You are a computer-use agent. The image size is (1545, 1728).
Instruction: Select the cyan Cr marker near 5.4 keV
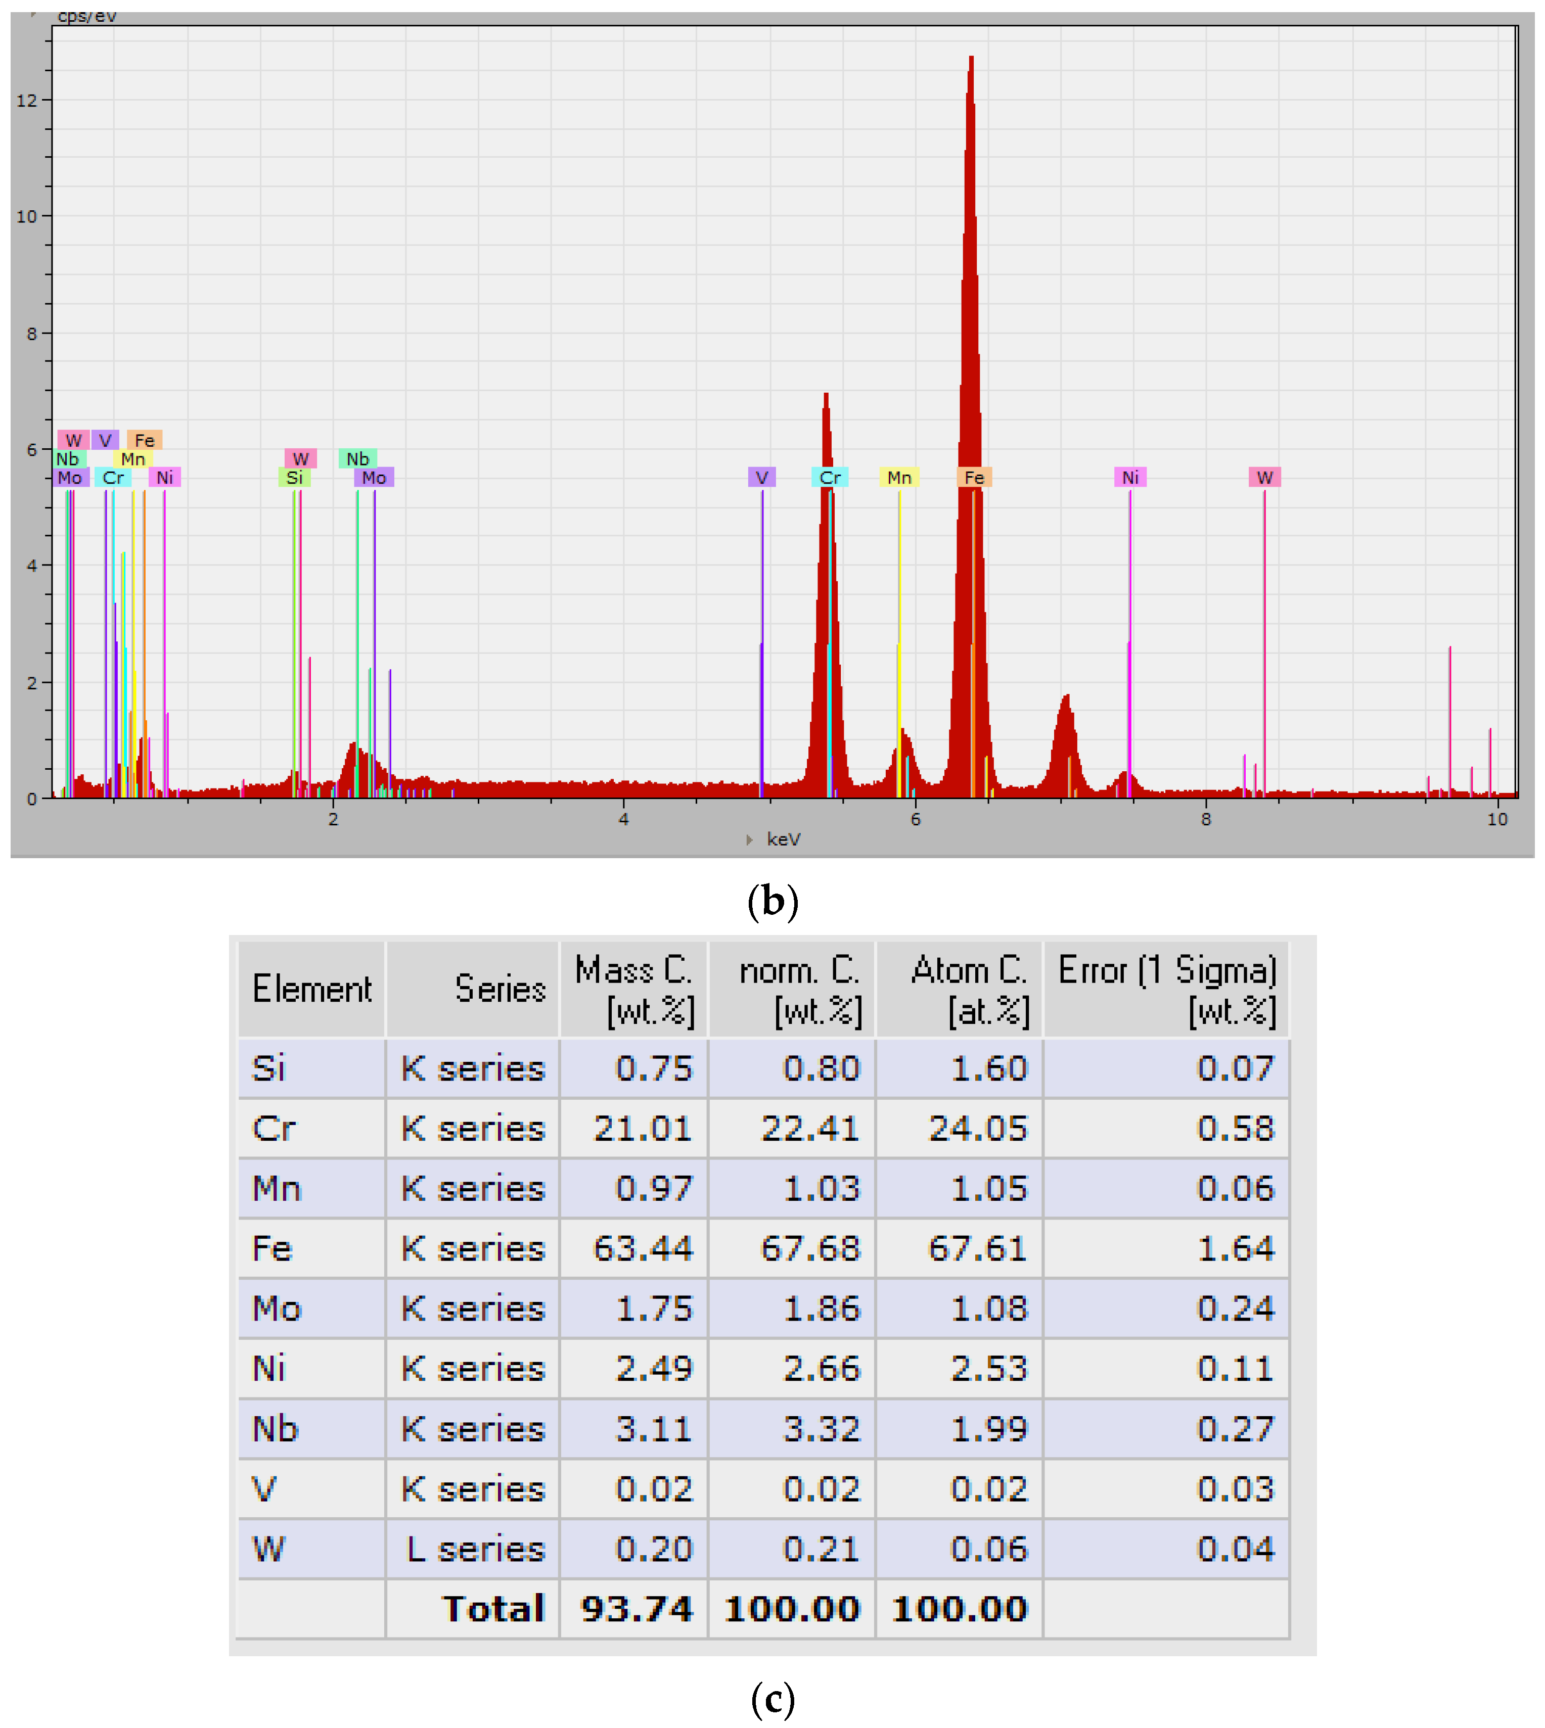[x=830, y=477]
